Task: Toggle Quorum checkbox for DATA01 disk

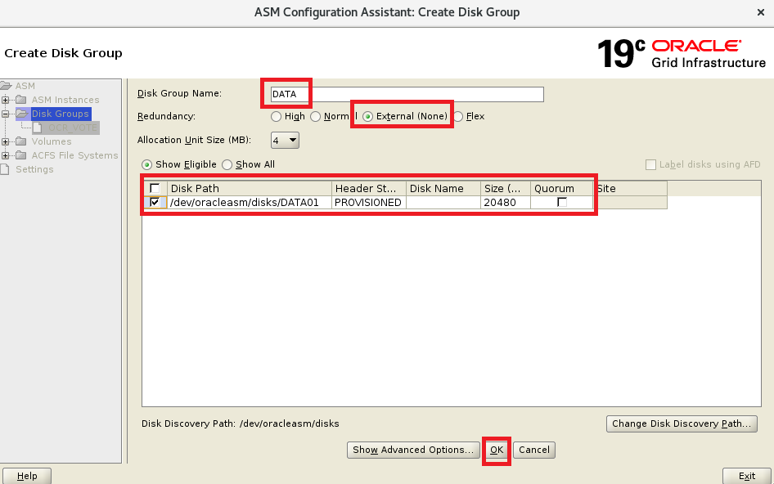Action: 562,202
